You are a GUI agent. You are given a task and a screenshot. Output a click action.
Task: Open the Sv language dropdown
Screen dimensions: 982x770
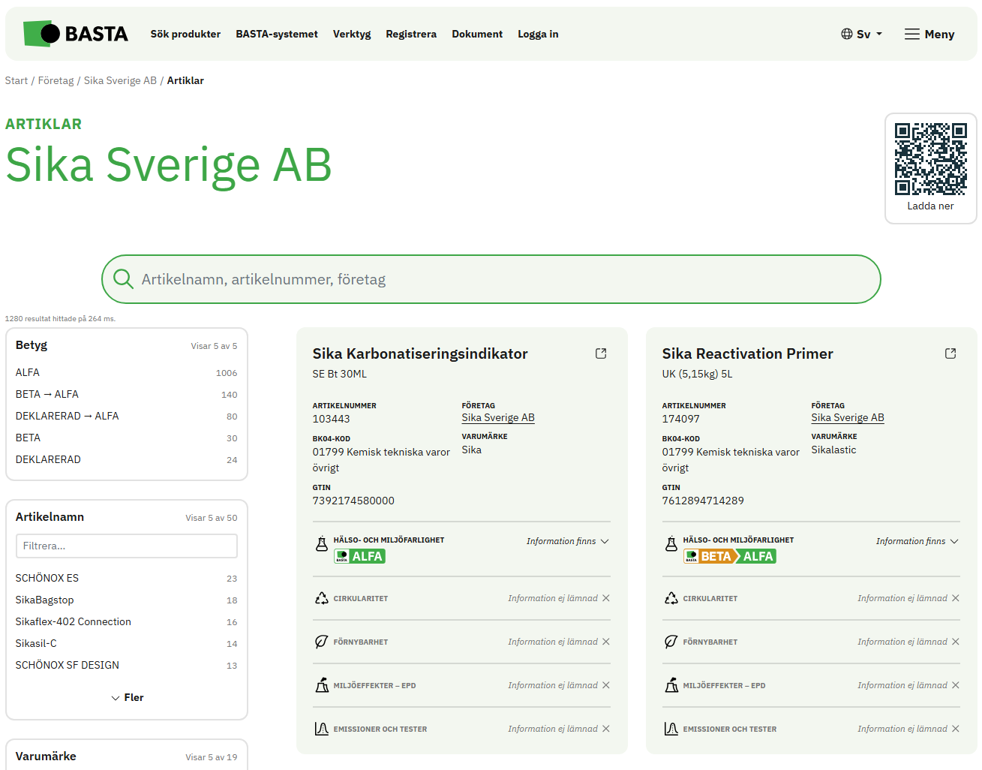coord(861,35)
